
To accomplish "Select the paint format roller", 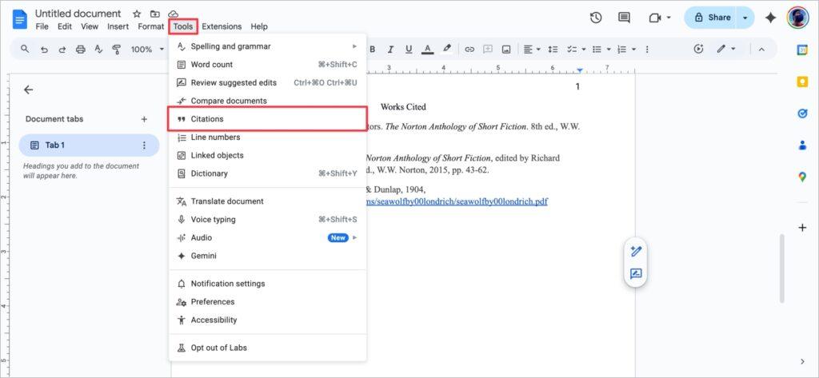I will 117,49.
